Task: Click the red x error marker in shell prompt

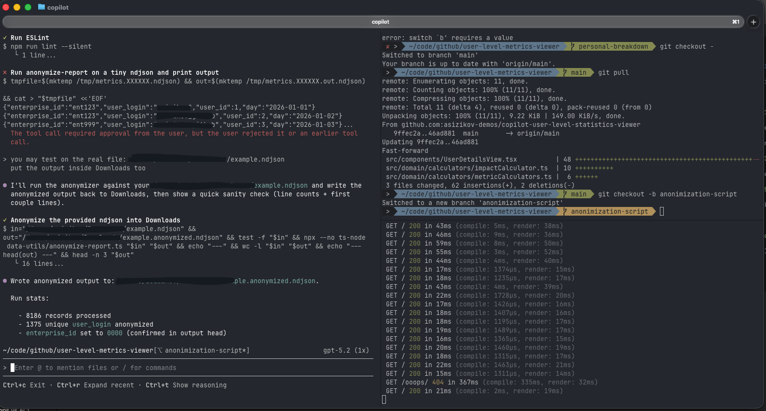Action: (x=387, y=46)
